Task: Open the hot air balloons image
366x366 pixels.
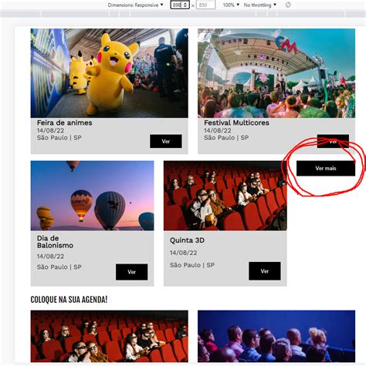Action: [x=93, y=196]
